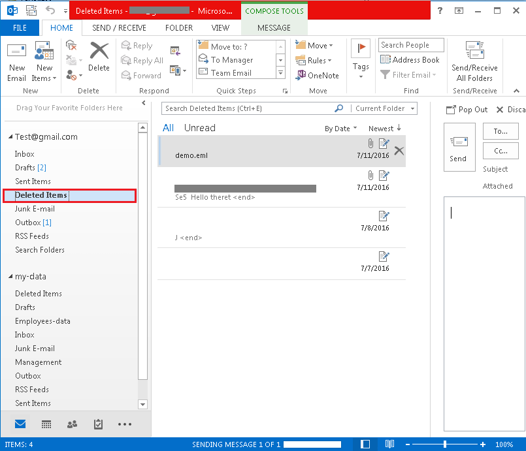
Task: Show only Unread messages
Action: pos(199,128)
